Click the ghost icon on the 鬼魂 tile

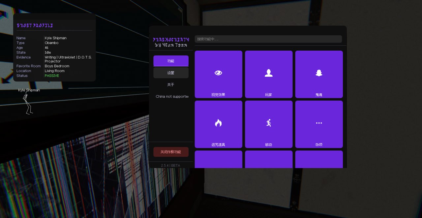(x=319, y=73)
